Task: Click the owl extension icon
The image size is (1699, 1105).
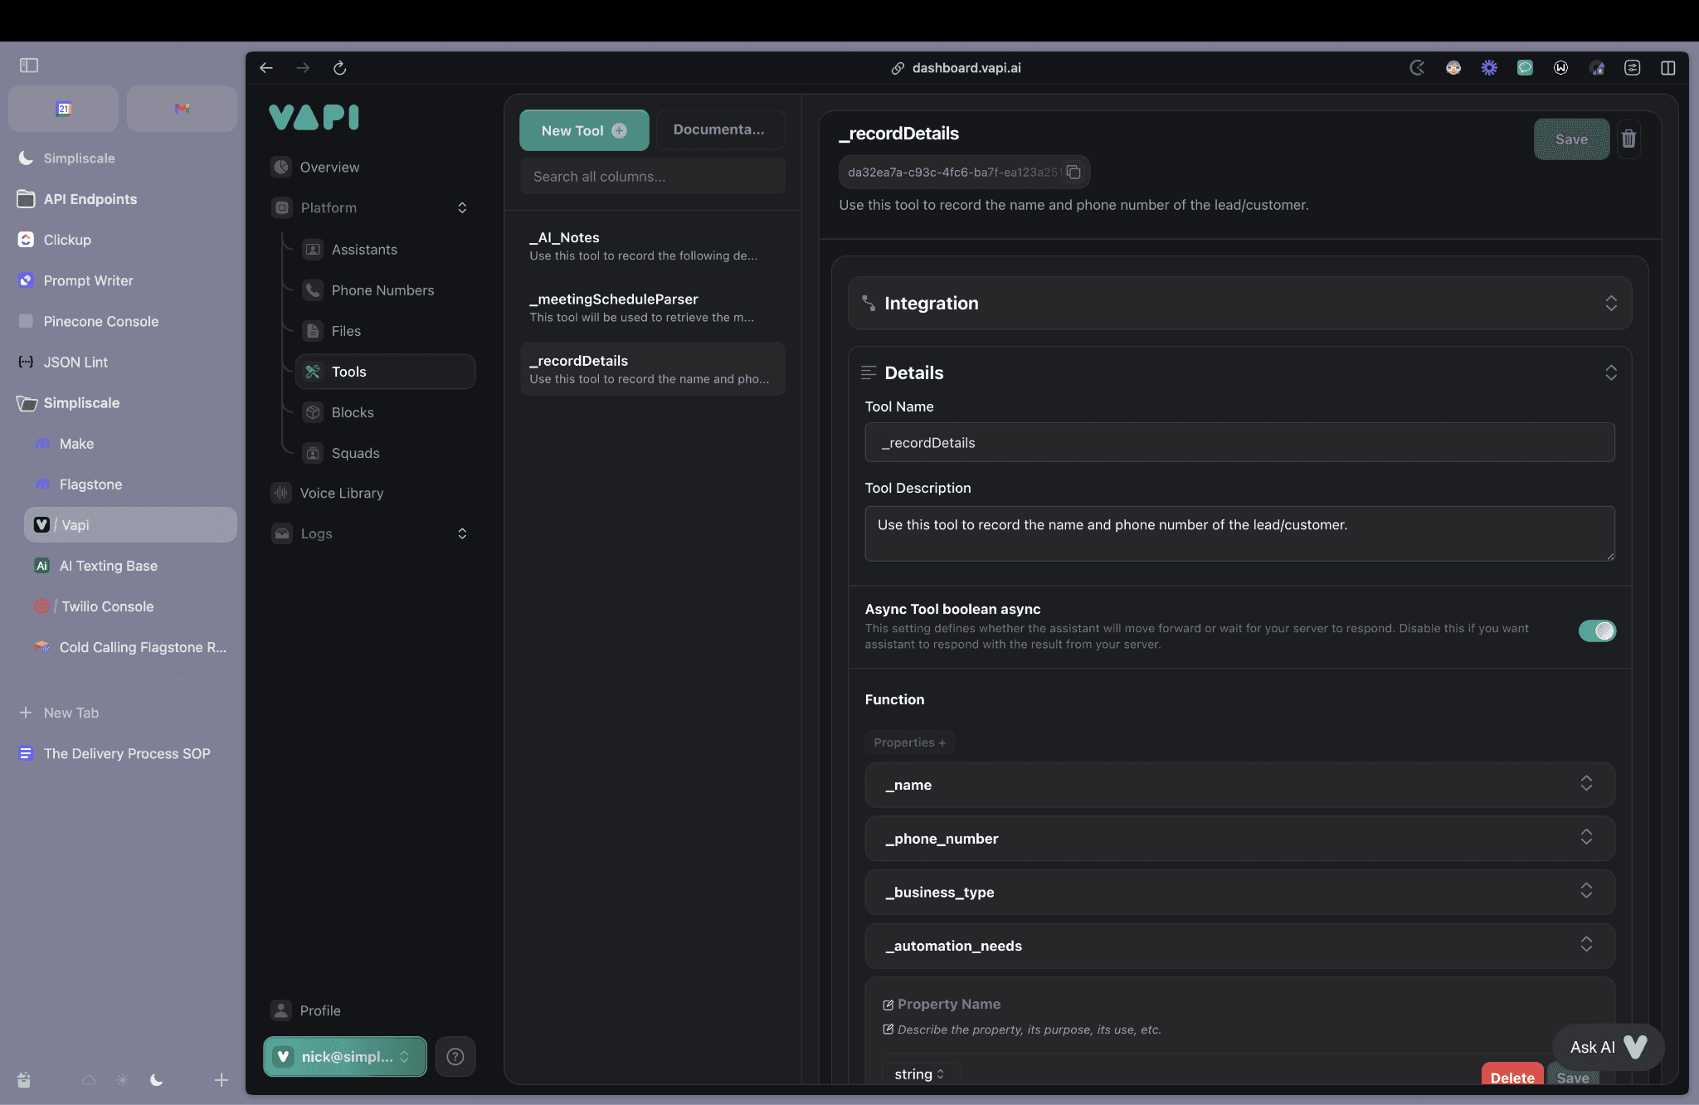Action: 1453,68
